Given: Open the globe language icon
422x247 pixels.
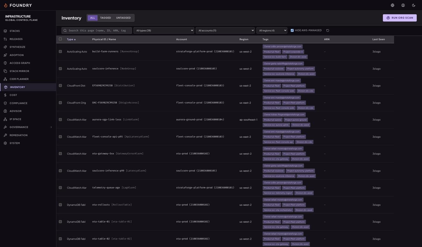Looking at the screenshot, I should (392, 5).
